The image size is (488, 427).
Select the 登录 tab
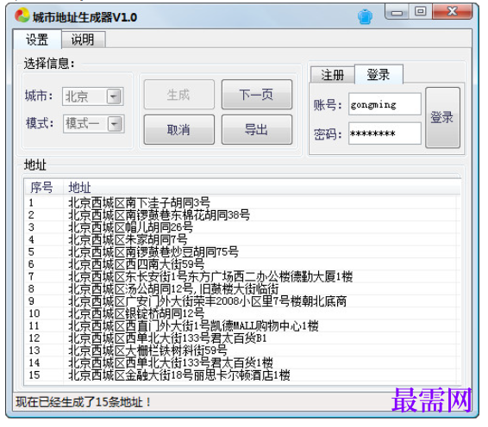(379, 74)
